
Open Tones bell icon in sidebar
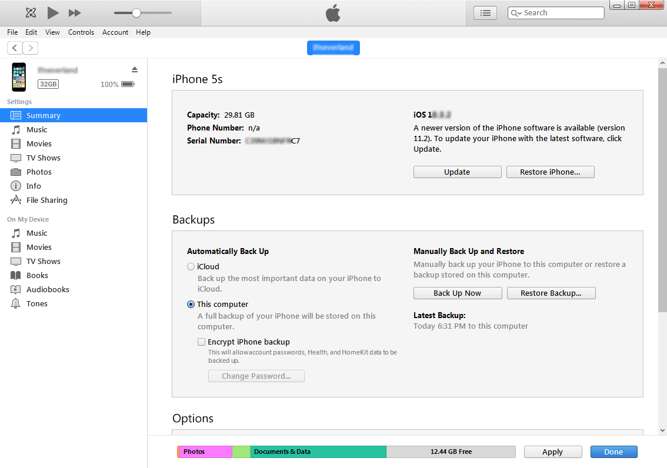(16, 303)
